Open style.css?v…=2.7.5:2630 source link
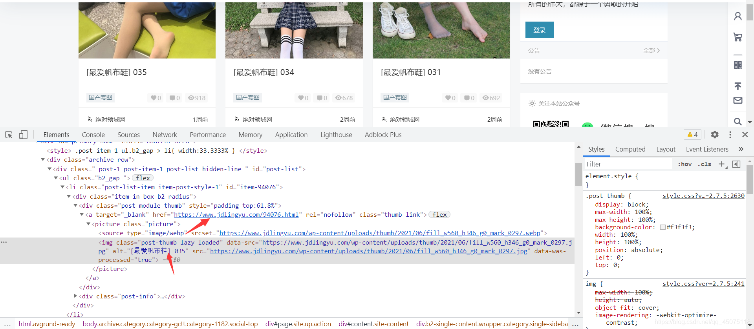The width and height of the screenshot is (754, 329). (x=703, y=196)
